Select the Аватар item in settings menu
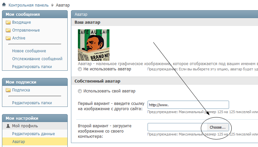Screen dimensions: 258x147 (x=35, y=141)
